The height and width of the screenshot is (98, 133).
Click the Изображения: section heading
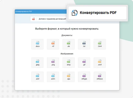67,54
